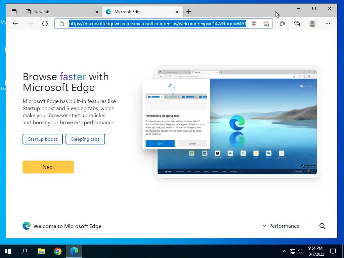344x258 pixels.
Task: Close the New tab tab
Action: [x=97, y=12]
